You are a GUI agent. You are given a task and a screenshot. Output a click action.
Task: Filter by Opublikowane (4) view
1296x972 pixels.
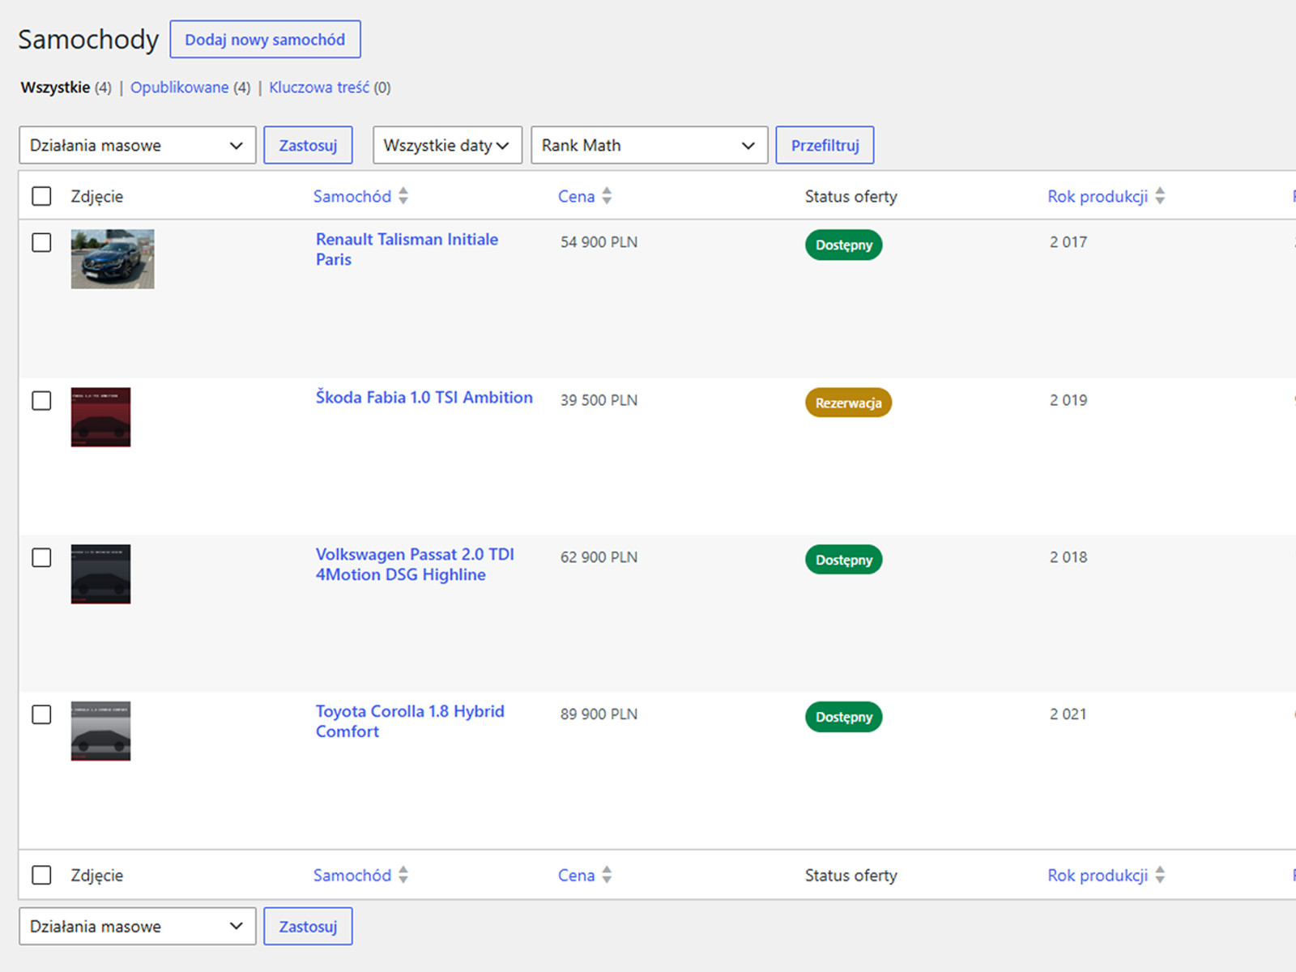(190, 87)
